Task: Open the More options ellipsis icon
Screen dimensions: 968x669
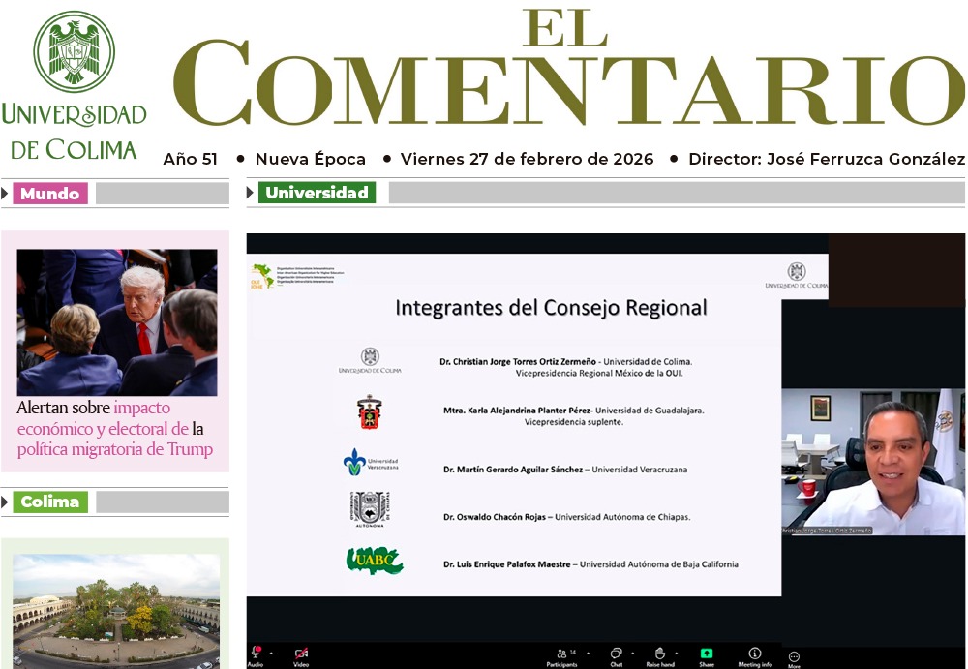Action: (x=794, y=656)
